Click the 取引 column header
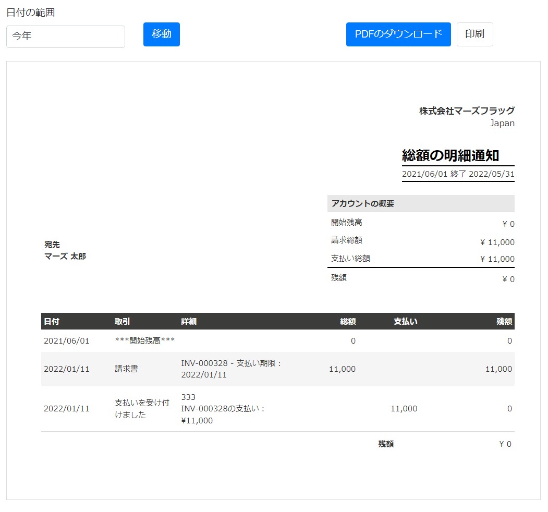The height and width of the screenshot is (512, 548). click(x=123, y=321)
